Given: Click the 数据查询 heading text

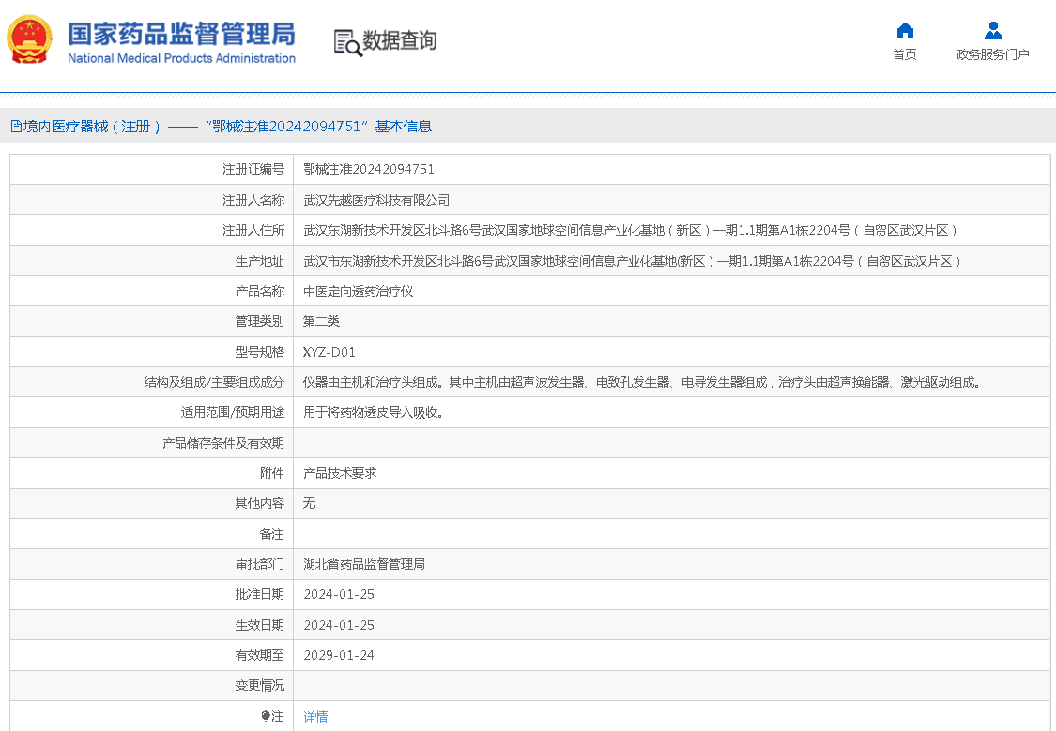Looking at the screenshot, I should click(400, 41).
